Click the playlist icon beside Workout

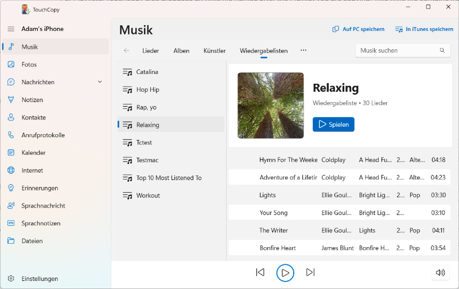127,196
